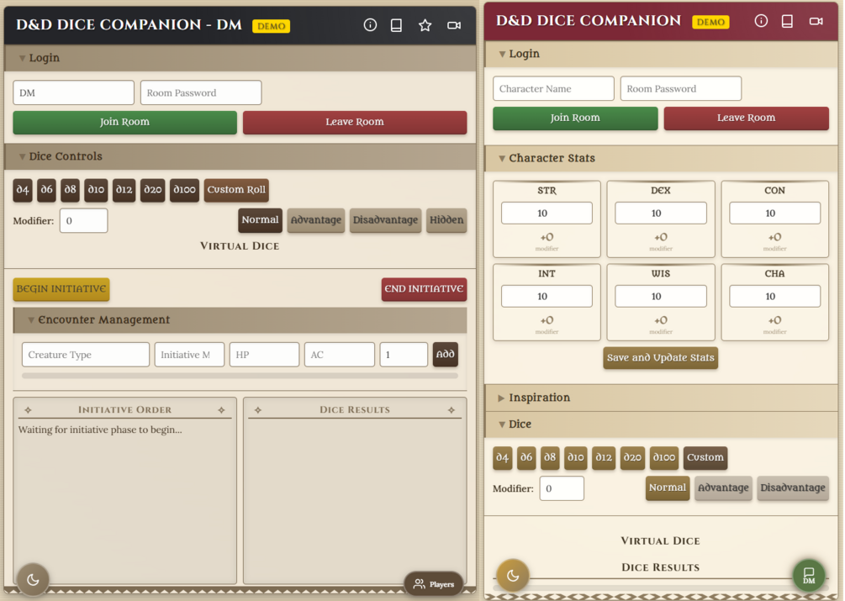Click Begin Initiative button
845x601 pixels.
pyautogui.click(x=61, y=289)
